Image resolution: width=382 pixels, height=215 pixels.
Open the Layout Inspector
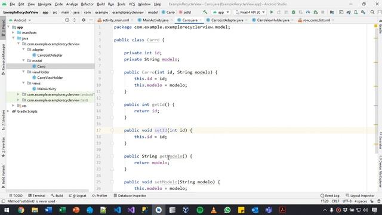pyautogui.click(x=360, y=196)
